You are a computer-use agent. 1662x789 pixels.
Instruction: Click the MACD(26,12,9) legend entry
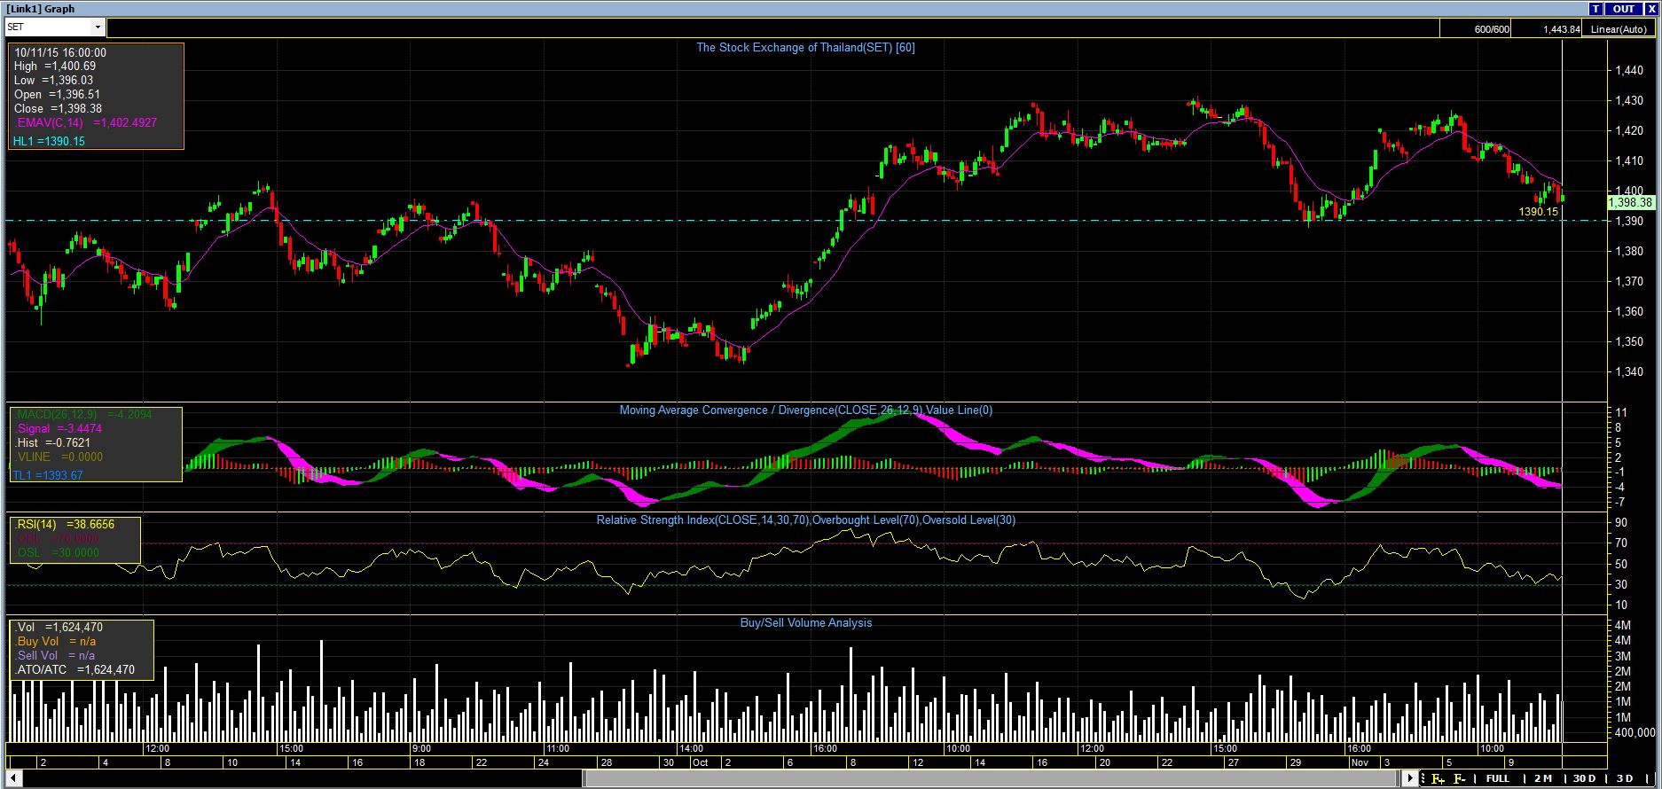click(x=83, y=415)
